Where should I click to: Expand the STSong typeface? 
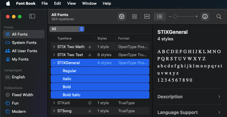coord(54,111)
